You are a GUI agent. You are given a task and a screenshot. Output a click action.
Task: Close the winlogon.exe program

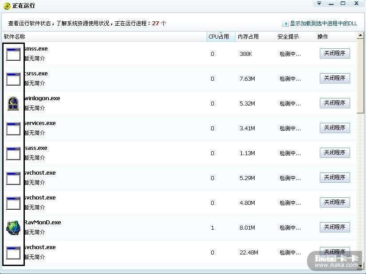(335, 103)
